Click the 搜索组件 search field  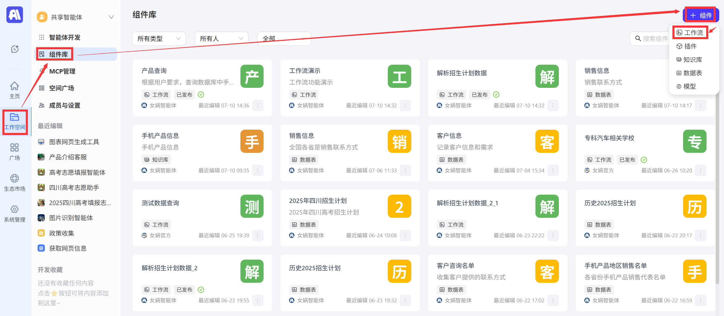pos(652,39)
